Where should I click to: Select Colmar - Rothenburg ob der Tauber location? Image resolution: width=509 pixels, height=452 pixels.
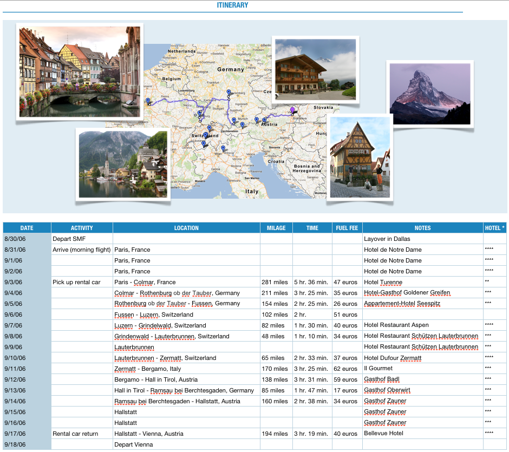point(186,293)
